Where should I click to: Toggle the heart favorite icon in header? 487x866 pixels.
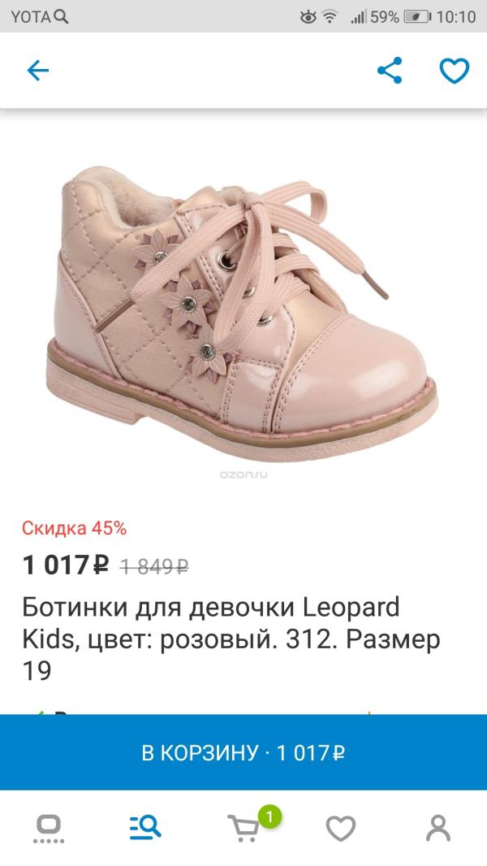point(454,71)
